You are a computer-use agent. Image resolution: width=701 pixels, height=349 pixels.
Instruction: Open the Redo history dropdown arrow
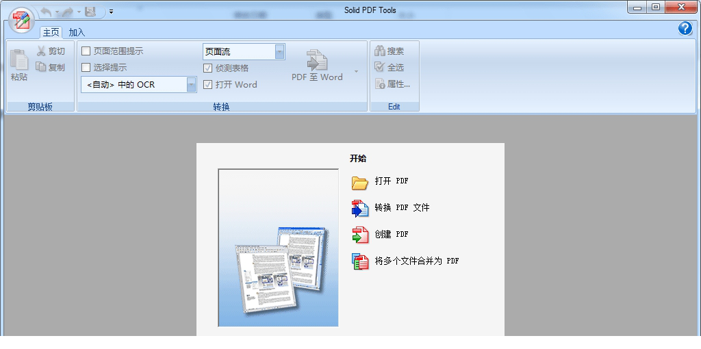79,12
